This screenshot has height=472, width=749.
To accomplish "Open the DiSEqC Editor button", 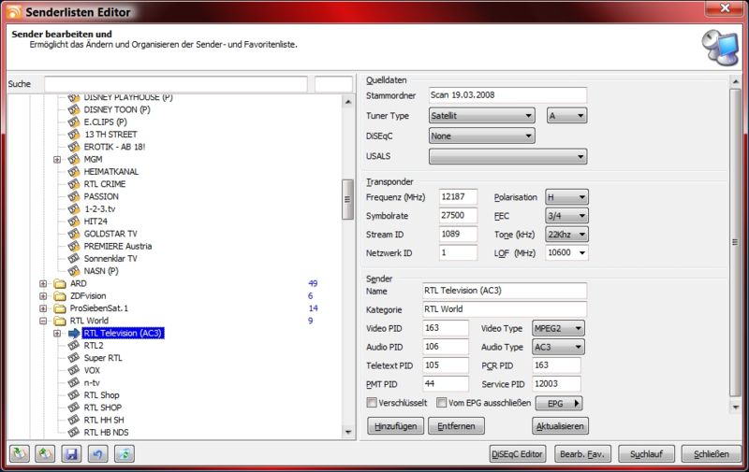I will [x=518, y=454].
